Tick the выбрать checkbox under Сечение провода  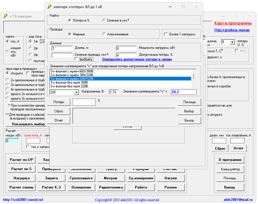click(x=76, y=59)
